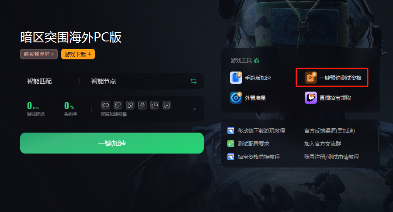Image resolution: width=393 pixels, height=212 pixels.
Task: Expand the 深层加速引擎 panel chevron
Action: 195,109
